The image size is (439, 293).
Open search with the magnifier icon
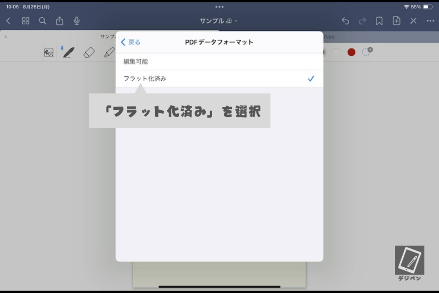tap(42, 21)
